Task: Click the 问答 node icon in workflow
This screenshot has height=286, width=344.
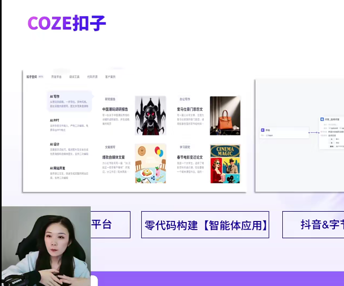Action: 322,119
